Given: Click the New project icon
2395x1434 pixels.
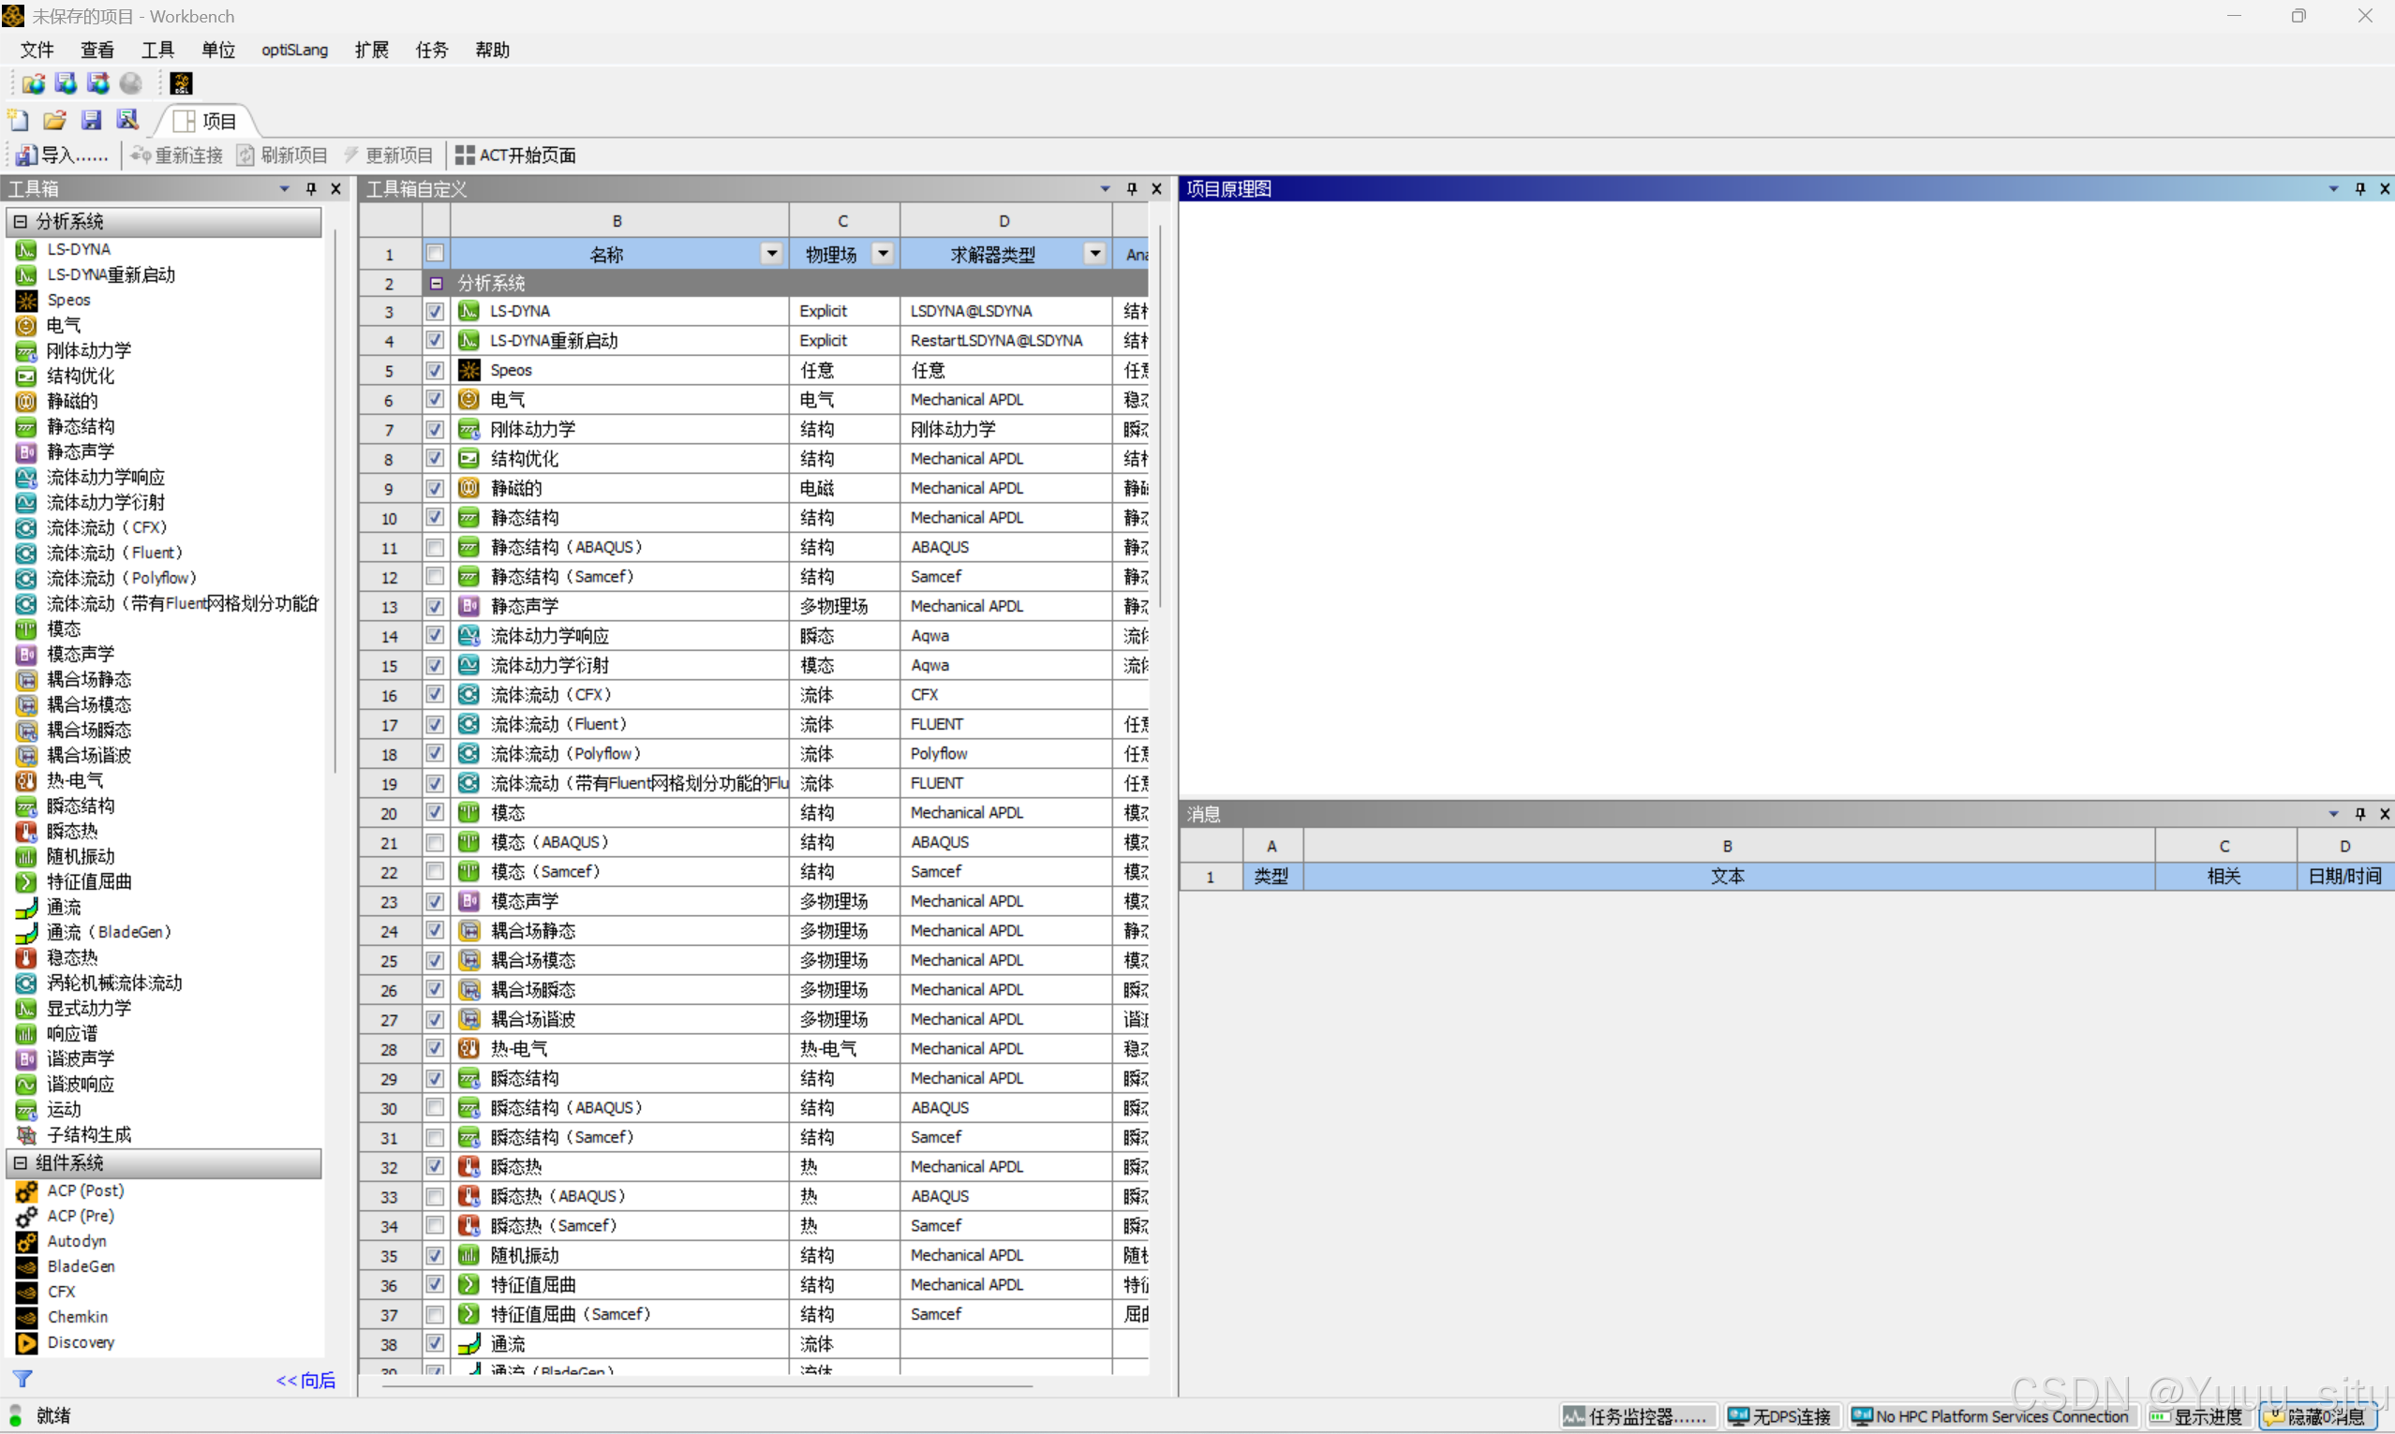Looking at the screenshot, I should [19, 120].
